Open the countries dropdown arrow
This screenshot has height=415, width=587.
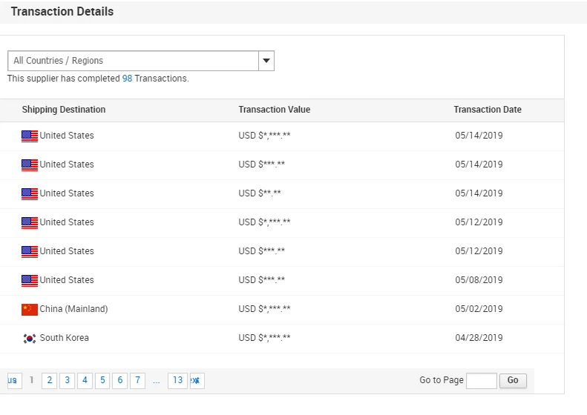(x=266, y=61)
